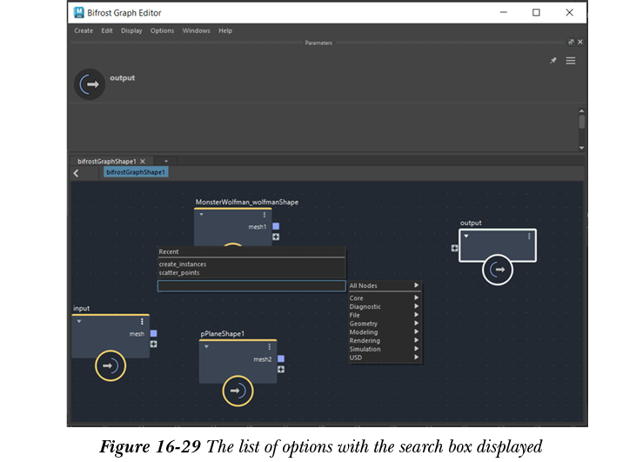Open the three-dot menu on output node
Viewport: 643px width, 462px height.
pyautogui.click(x=528, y=237)
